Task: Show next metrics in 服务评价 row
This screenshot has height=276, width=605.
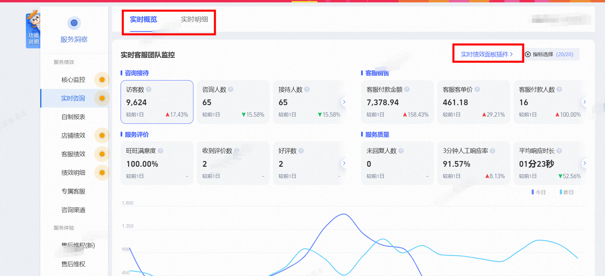Action: (x=344, y=163)
